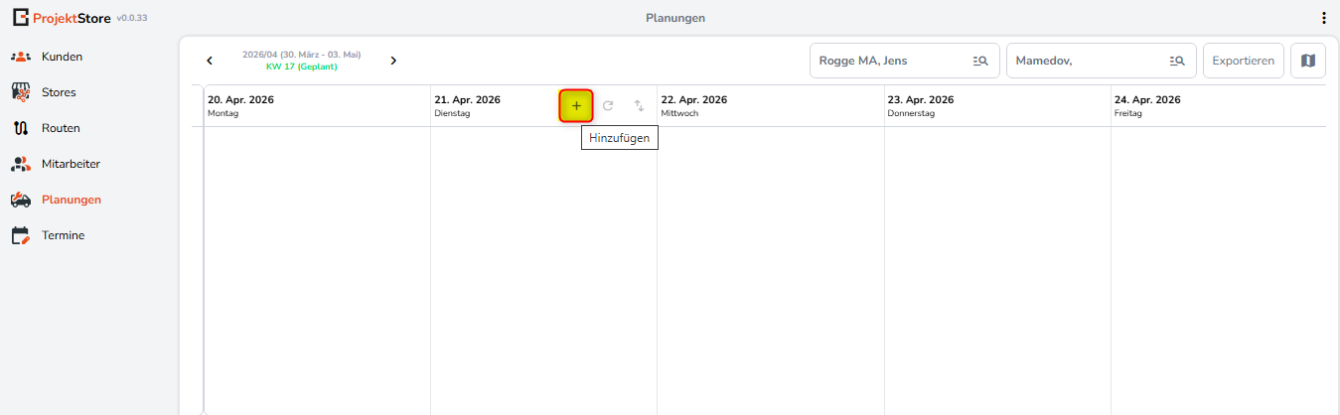Click the Stores shop icon
This screenshot has height=415, width=1340.
(x=21, y=92)
